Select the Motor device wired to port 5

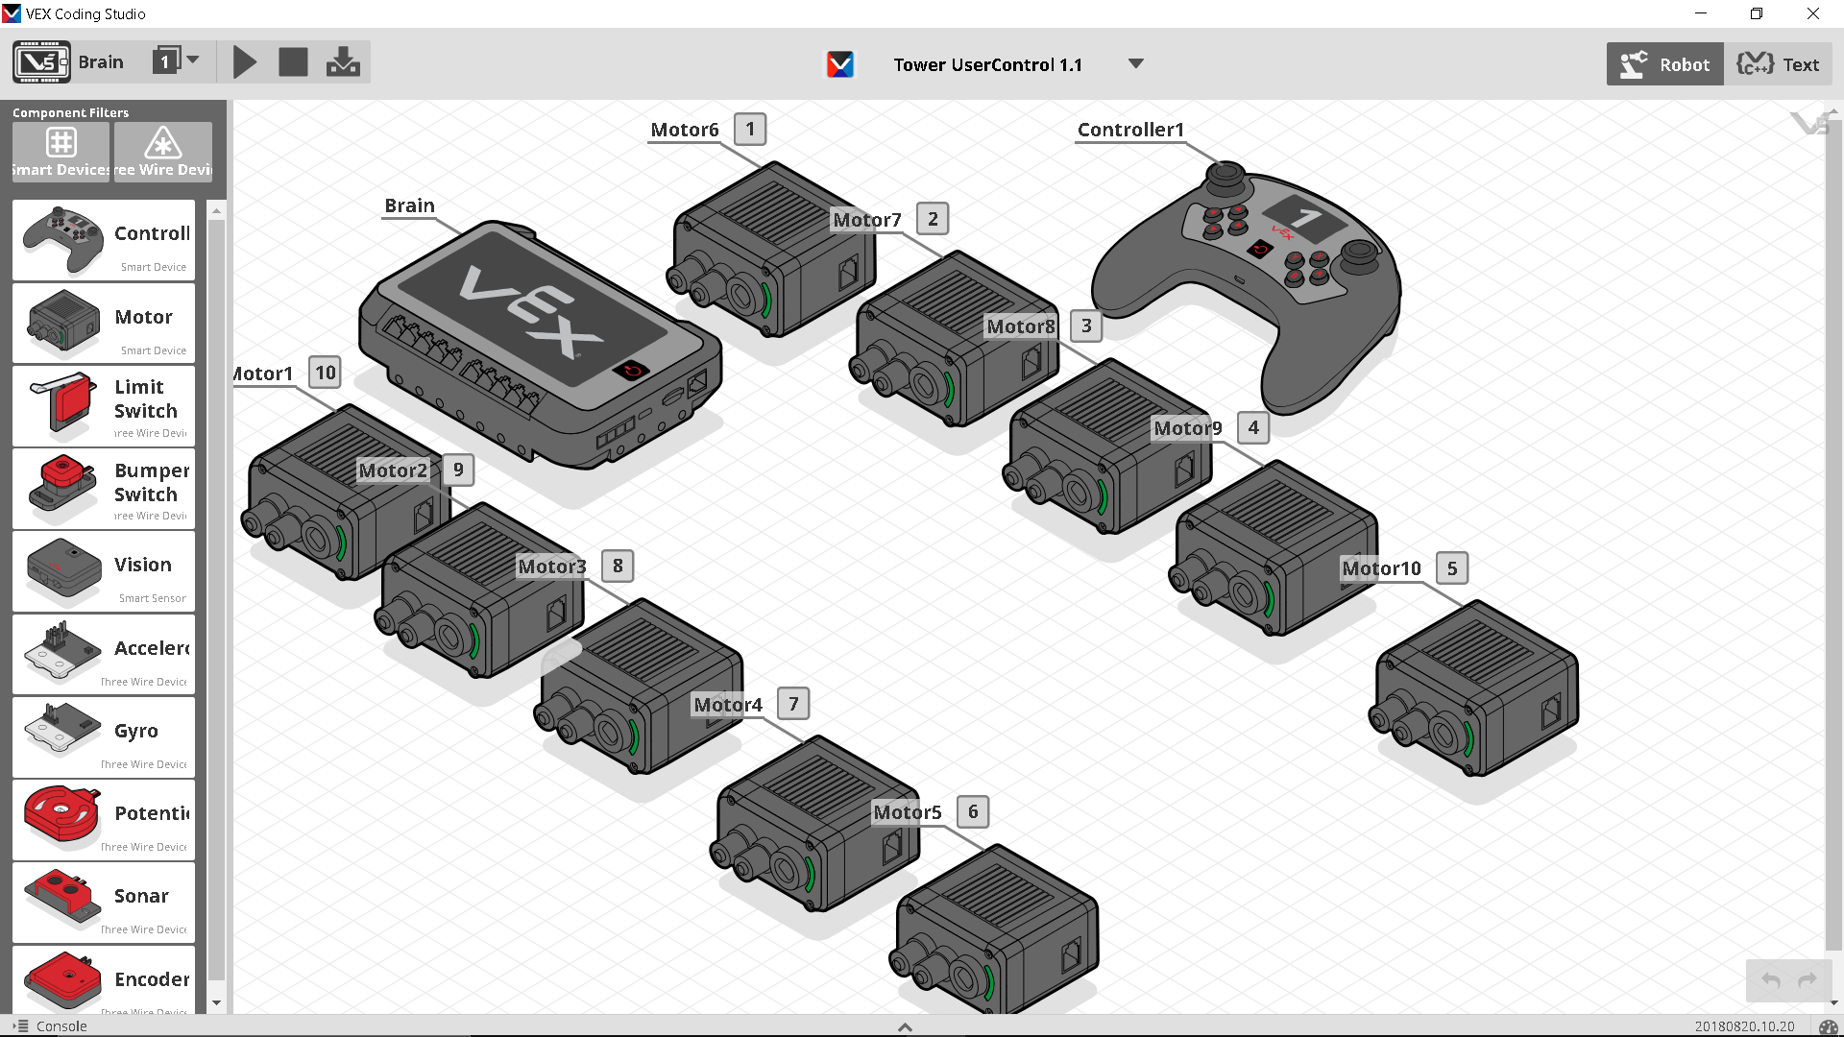click(x=1473, y=689)
